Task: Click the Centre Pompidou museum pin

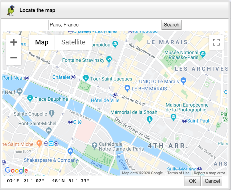Action: pos(115,44)
